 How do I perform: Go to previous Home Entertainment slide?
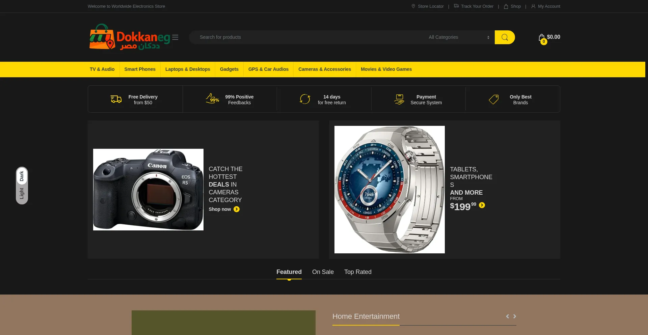pos(507,316)
